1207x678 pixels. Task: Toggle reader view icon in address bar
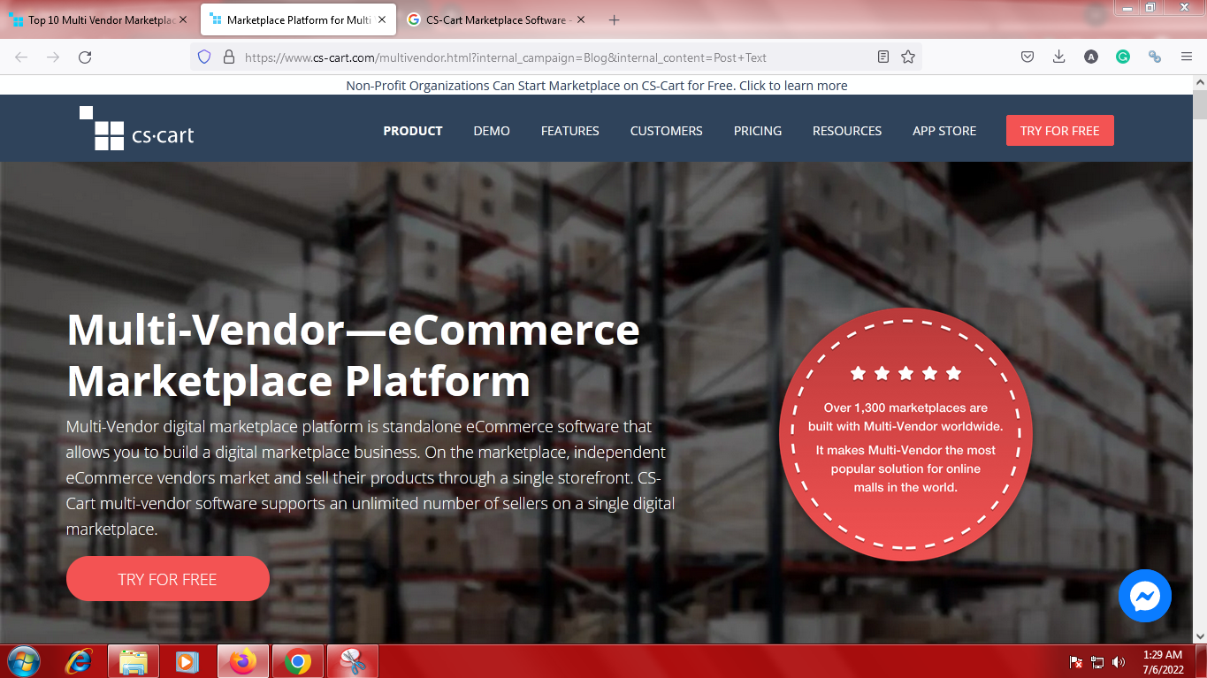883,57
